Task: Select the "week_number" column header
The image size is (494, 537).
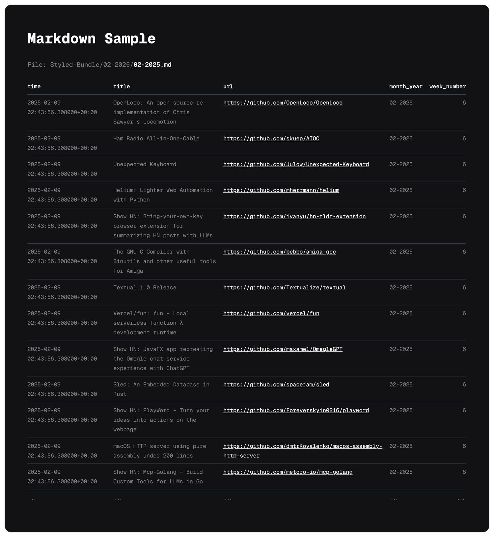Action: [447, 87]
